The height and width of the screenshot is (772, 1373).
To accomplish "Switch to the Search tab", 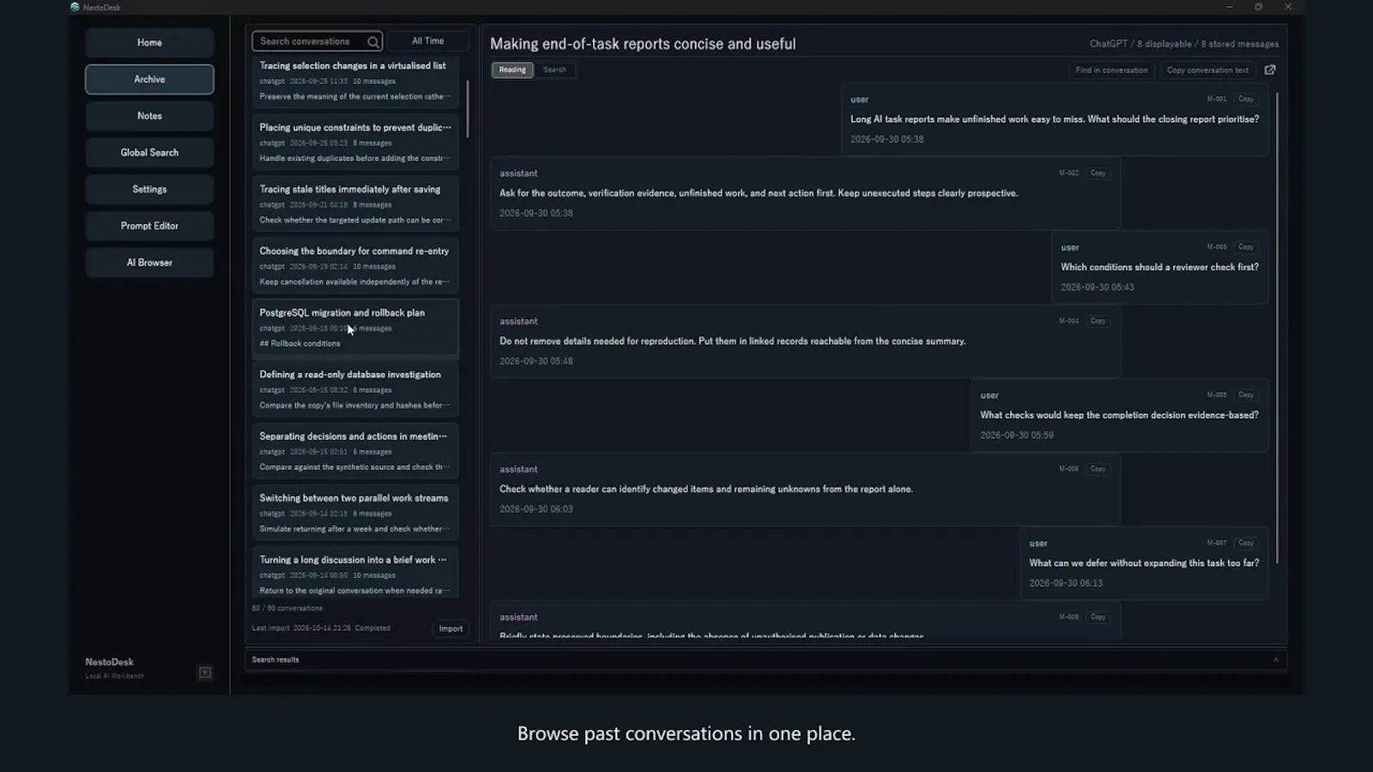I will pos(554,70).
